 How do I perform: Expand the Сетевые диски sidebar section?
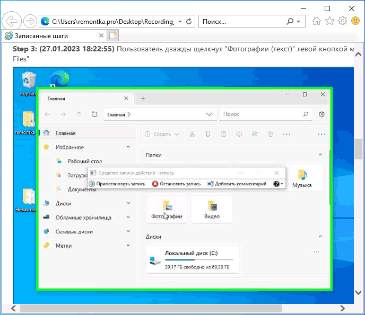[128, 231]
